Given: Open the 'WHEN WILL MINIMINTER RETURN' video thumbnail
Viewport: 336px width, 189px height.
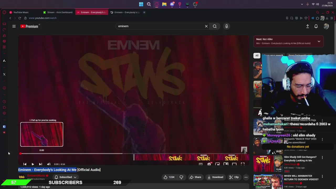Looking at the screenshot, I should click(x=268, y=182).
